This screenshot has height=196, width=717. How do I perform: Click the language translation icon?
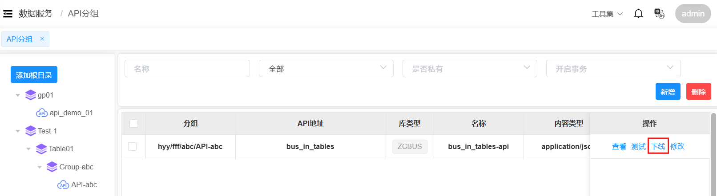[659, 13]
